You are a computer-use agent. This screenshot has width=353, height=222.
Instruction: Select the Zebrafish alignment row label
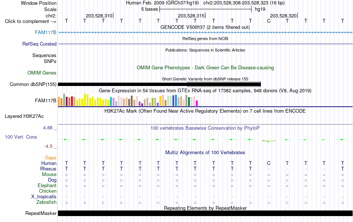click(x=46, y=202)
